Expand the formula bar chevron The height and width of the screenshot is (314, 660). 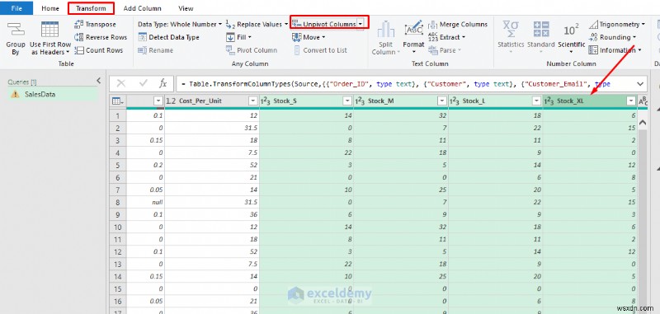pos(640,83)
